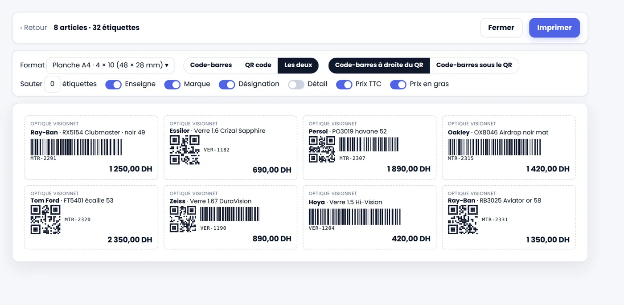Click the 690,00 DH price
Viewport: 624px width, 305px height.
(x=272, y=170)
